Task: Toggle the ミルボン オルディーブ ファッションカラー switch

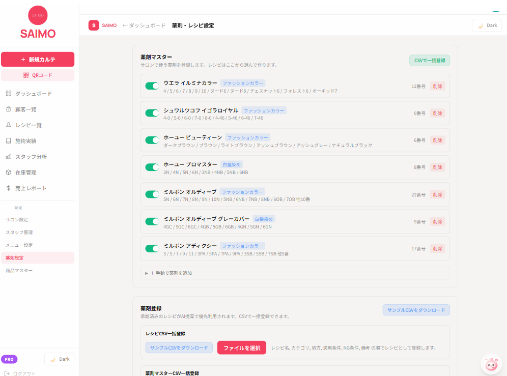Action: (x=152, y=194)
